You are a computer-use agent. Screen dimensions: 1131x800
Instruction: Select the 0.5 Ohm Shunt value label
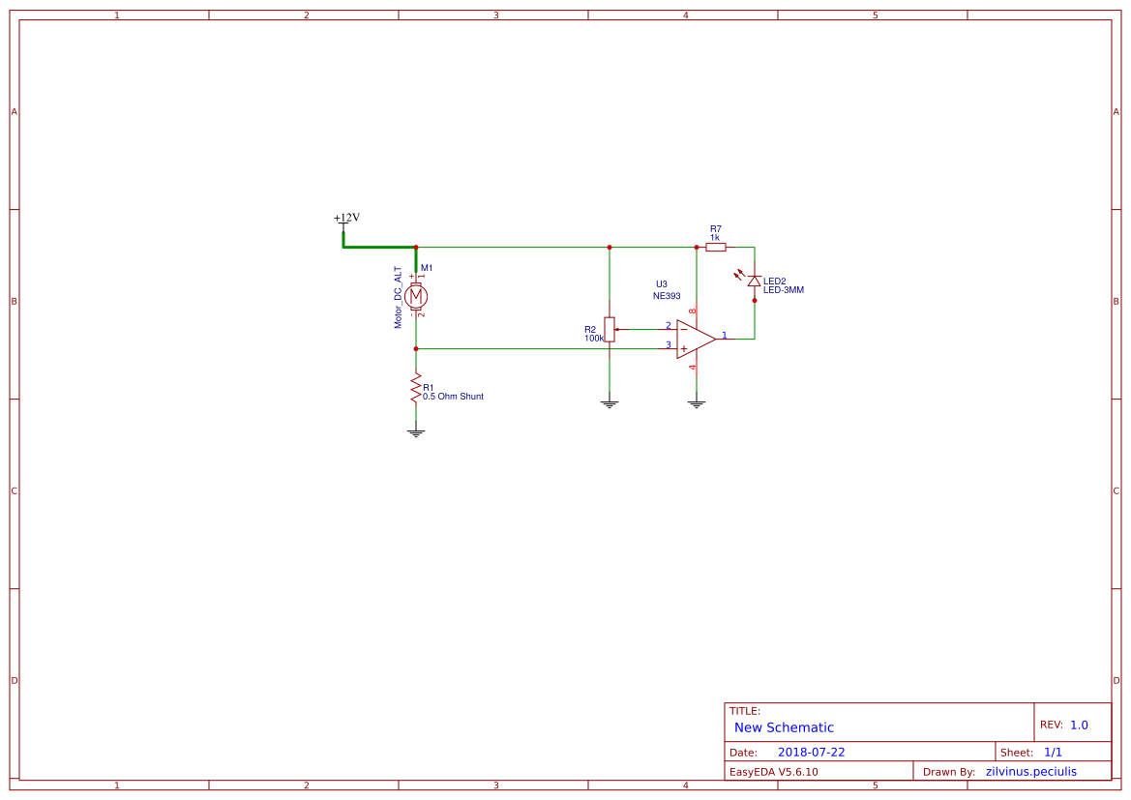point(452,396)
